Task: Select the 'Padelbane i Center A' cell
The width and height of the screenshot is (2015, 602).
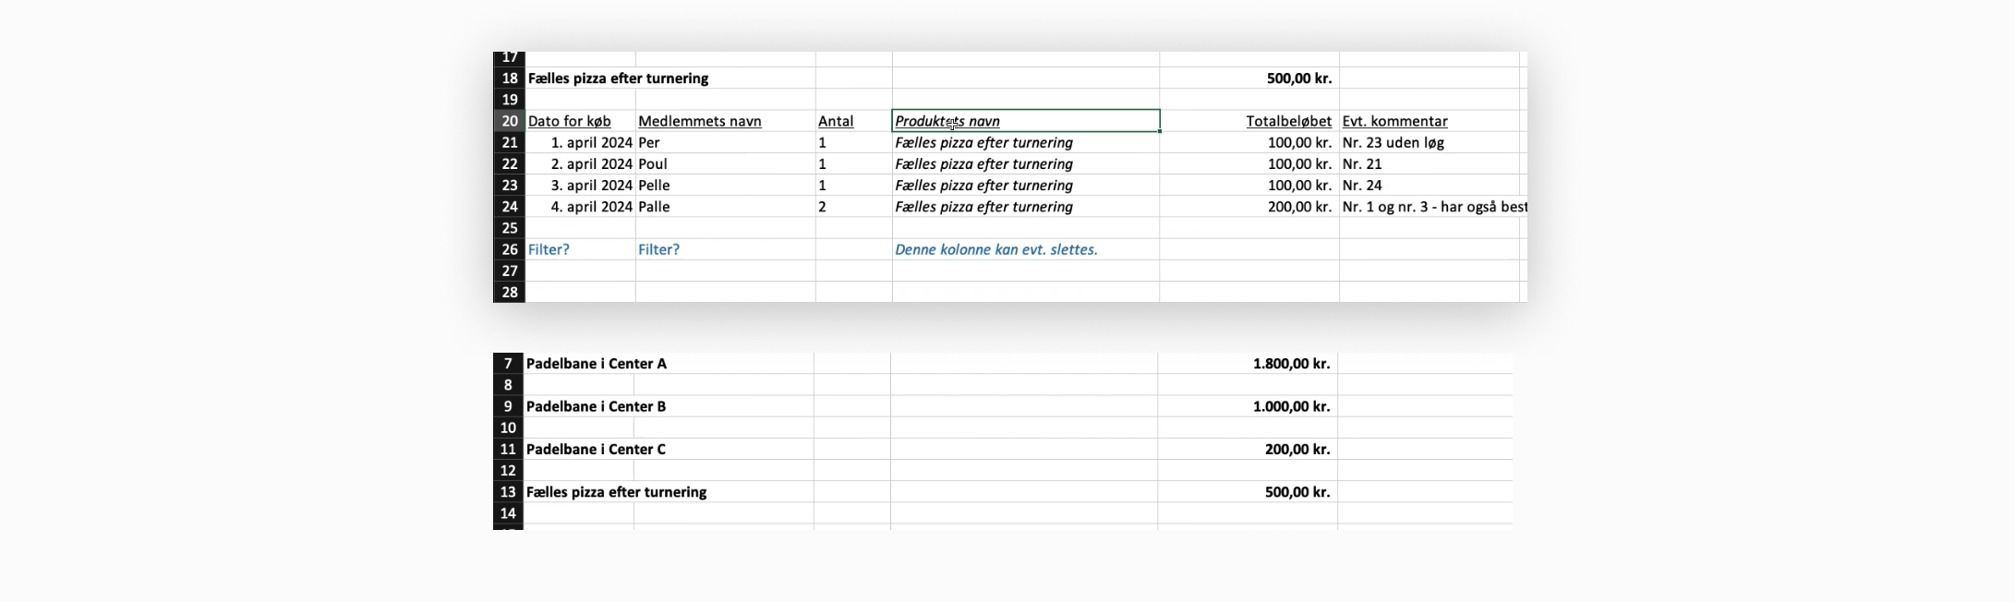Action: [x=596, y=364]
